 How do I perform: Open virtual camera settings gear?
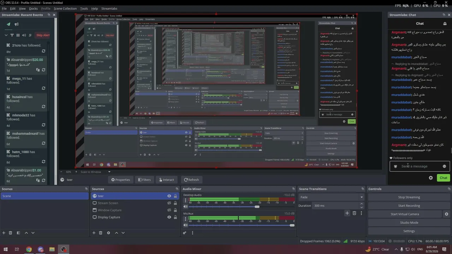point(446,214)
